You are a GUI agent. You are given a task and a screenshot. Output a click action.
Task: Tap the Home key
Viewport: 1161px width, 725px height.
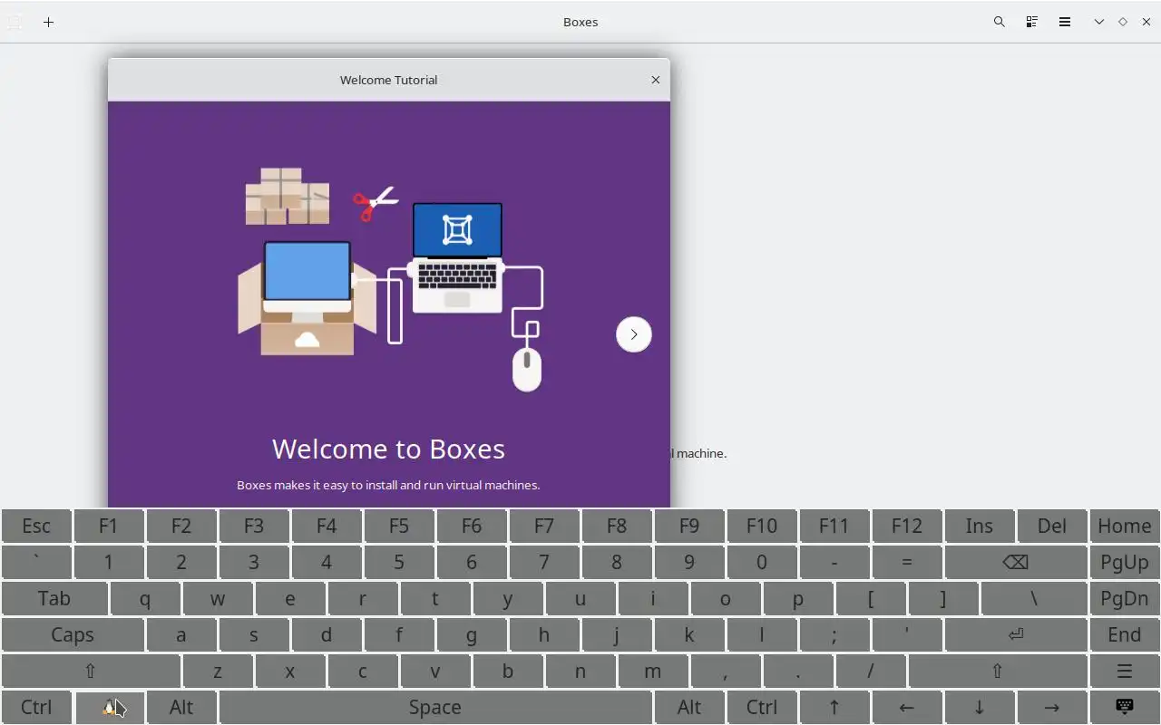1125,526
